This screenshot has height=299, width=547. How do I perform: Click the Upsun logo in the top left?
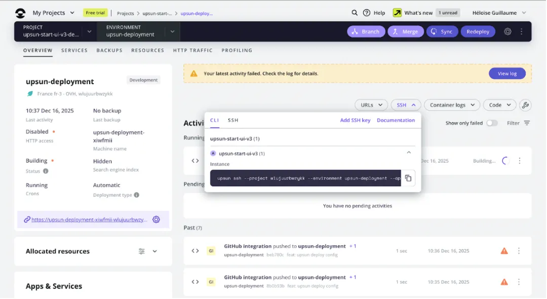(20, 12)
